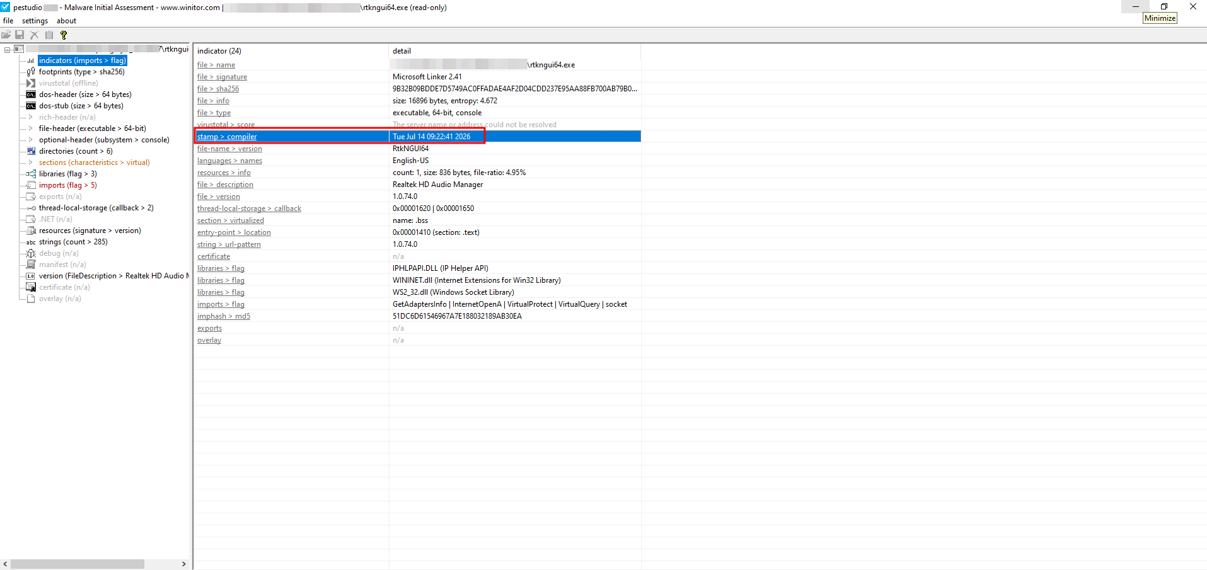The width and height of the screenshot is (1207, 570).
Task: Click the report/copy toolbar icon
Action: pyautogui.click(x=49, y=35)
